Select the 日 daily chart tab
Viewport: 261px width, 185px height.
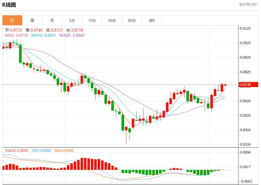pyautogui.click(x=12, y=20)
